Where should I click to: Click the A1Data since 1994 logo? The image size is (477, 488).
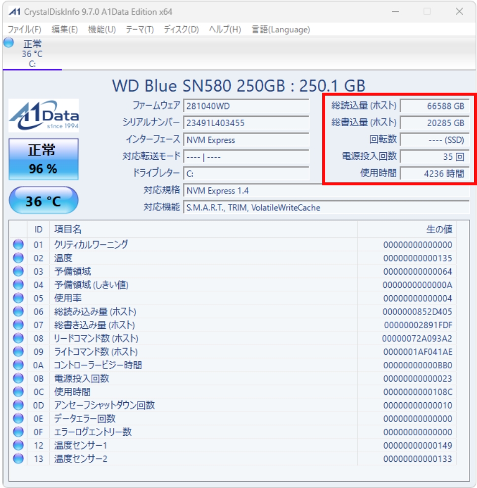[x=43, y=115]
